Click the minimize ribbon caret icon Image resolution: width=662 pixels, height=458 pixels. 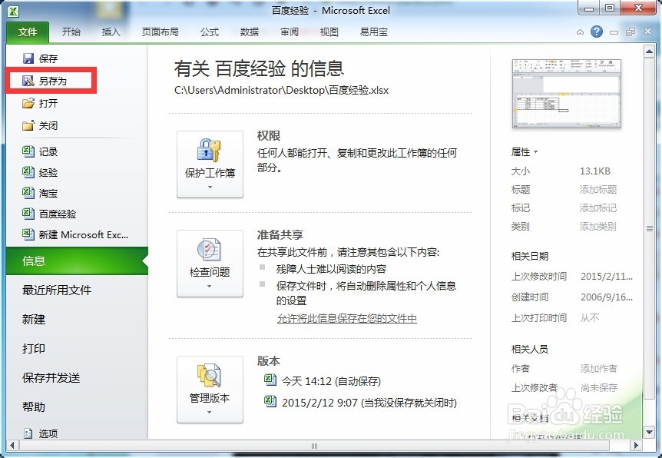pos(580,32)
